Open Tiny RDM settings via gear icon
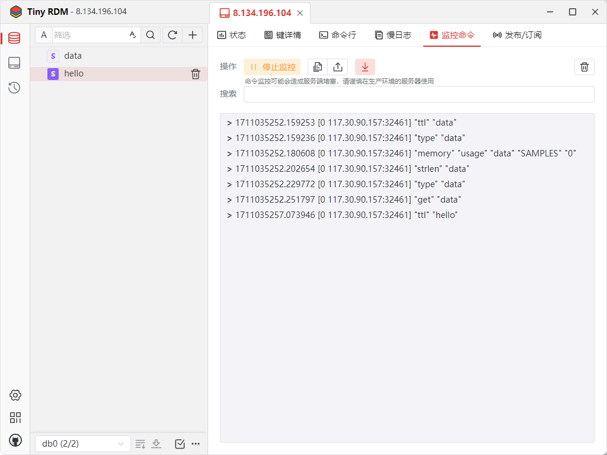 click(15, 395)
